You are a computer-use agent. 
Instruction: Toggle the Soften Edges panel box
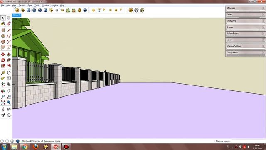coord(264,33)
